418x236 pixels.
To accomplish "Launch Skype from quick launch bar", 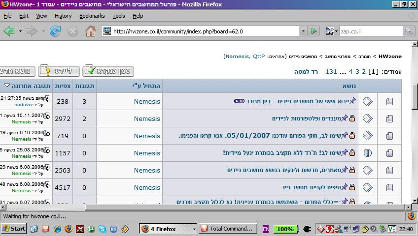I will click(x=103, y=229).
